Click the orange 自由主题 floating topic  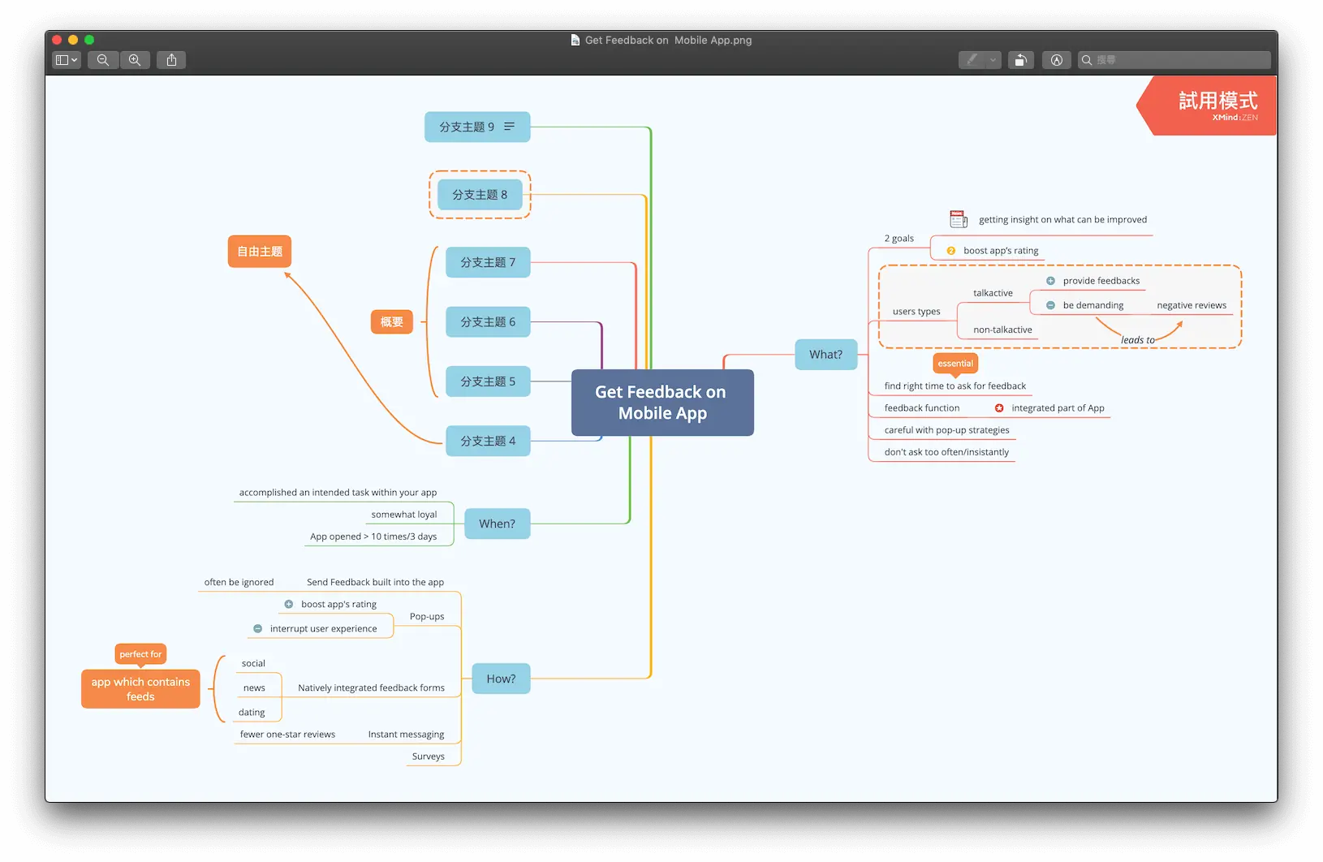coord(260,252)
